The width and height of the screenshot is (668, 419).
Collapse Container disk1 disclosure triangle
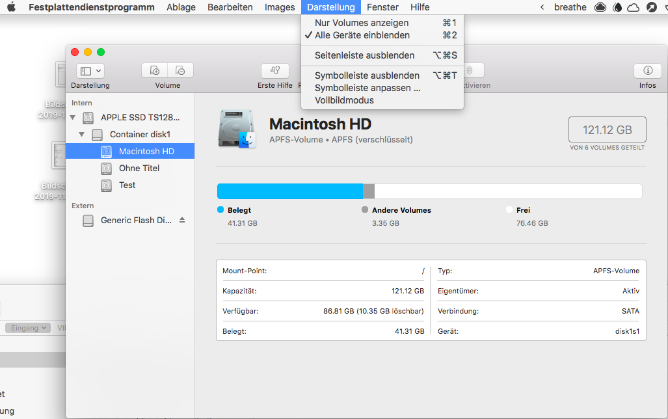tap(81, 134)
